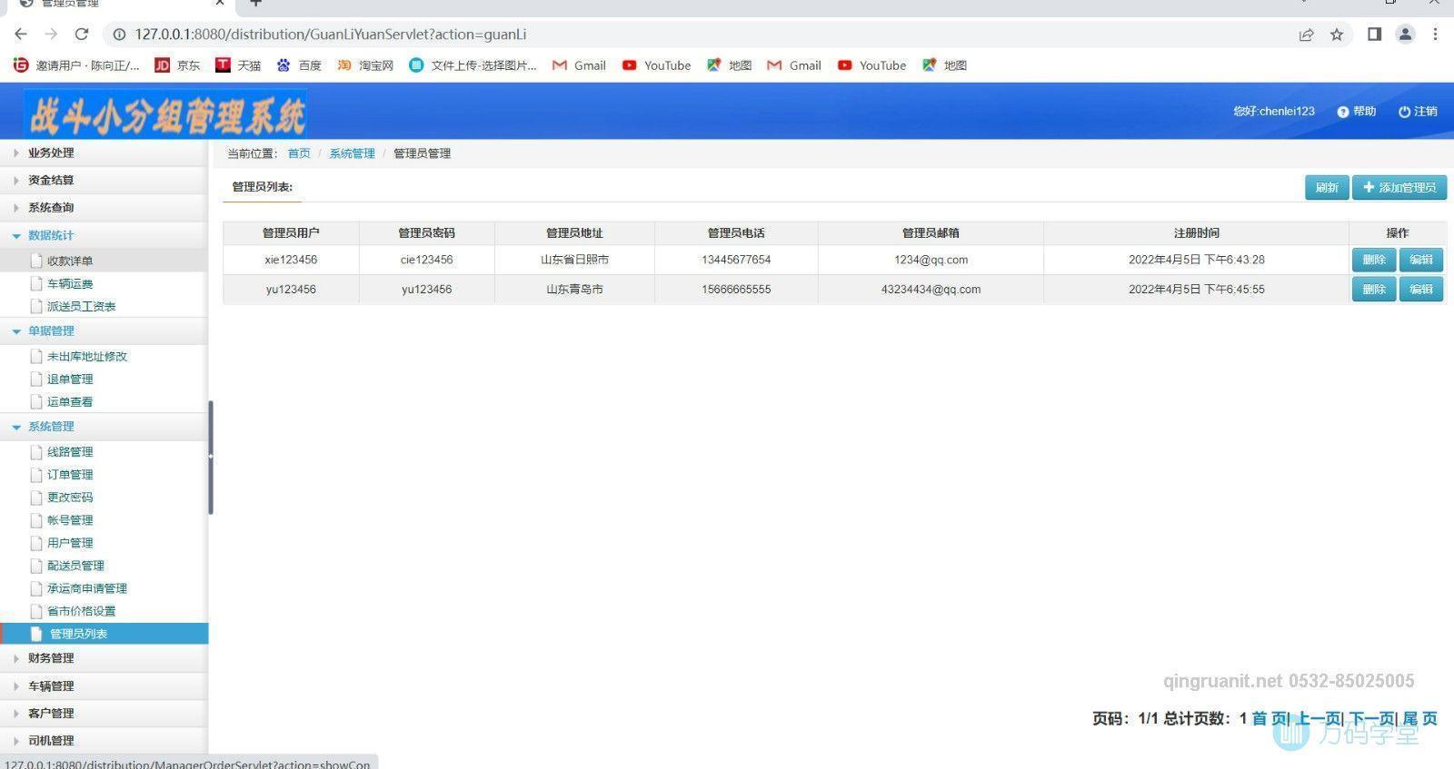This screenshot has height=769, width=1454.
Task: Open the first YouTube bookmark
Action: point(656,65)
